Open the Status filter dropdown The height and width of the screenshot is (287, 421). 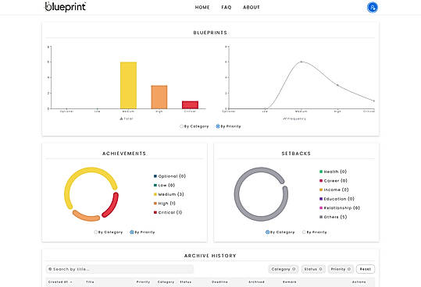click(313, 269)
